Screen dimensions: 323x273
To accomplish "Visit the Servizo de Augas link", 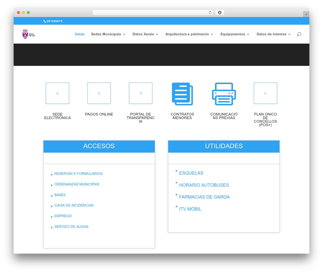I will click(71, 227).
